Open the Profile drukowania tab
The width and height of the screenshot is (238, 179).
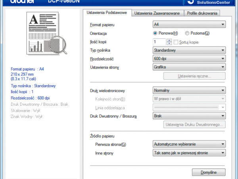202,13
